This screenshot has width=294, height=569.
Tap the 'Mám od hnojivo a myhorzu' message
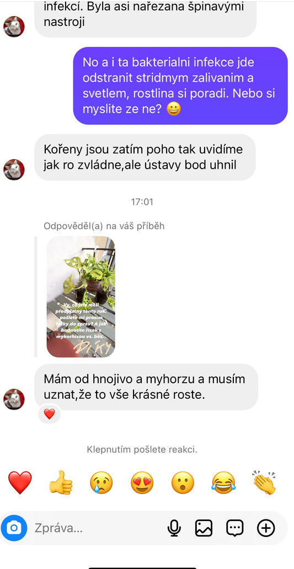(146, 387)
